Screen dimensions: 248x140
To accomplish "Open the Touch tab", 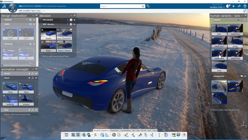I will 154,130.
